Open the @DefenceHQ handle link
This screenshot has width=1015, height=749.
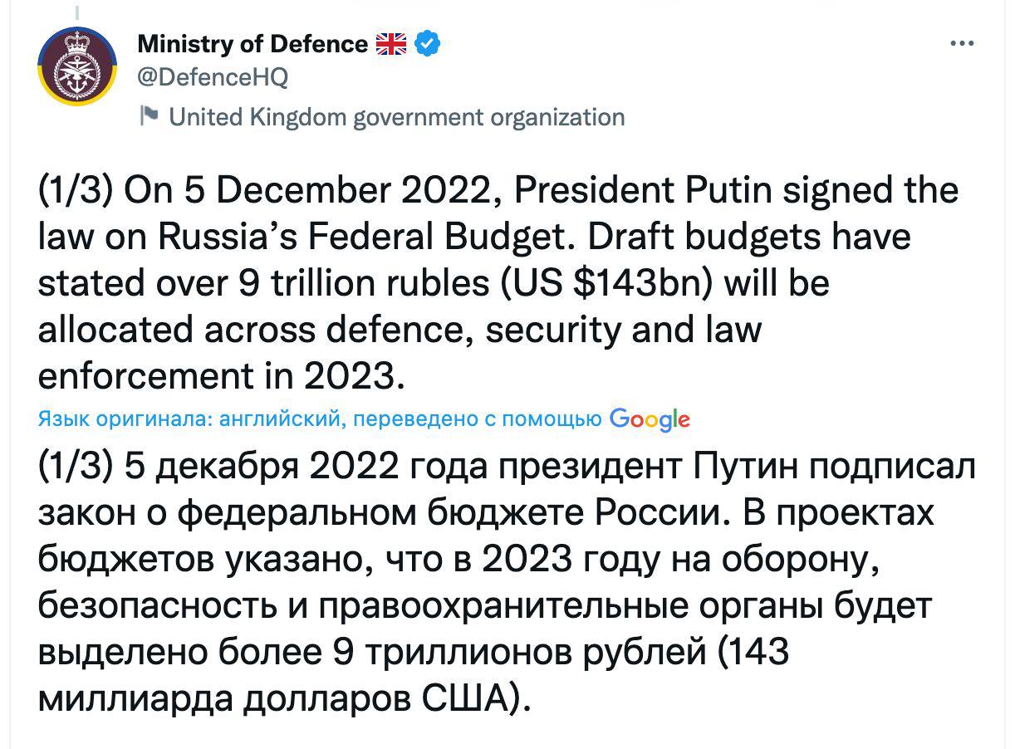(211, 77)
